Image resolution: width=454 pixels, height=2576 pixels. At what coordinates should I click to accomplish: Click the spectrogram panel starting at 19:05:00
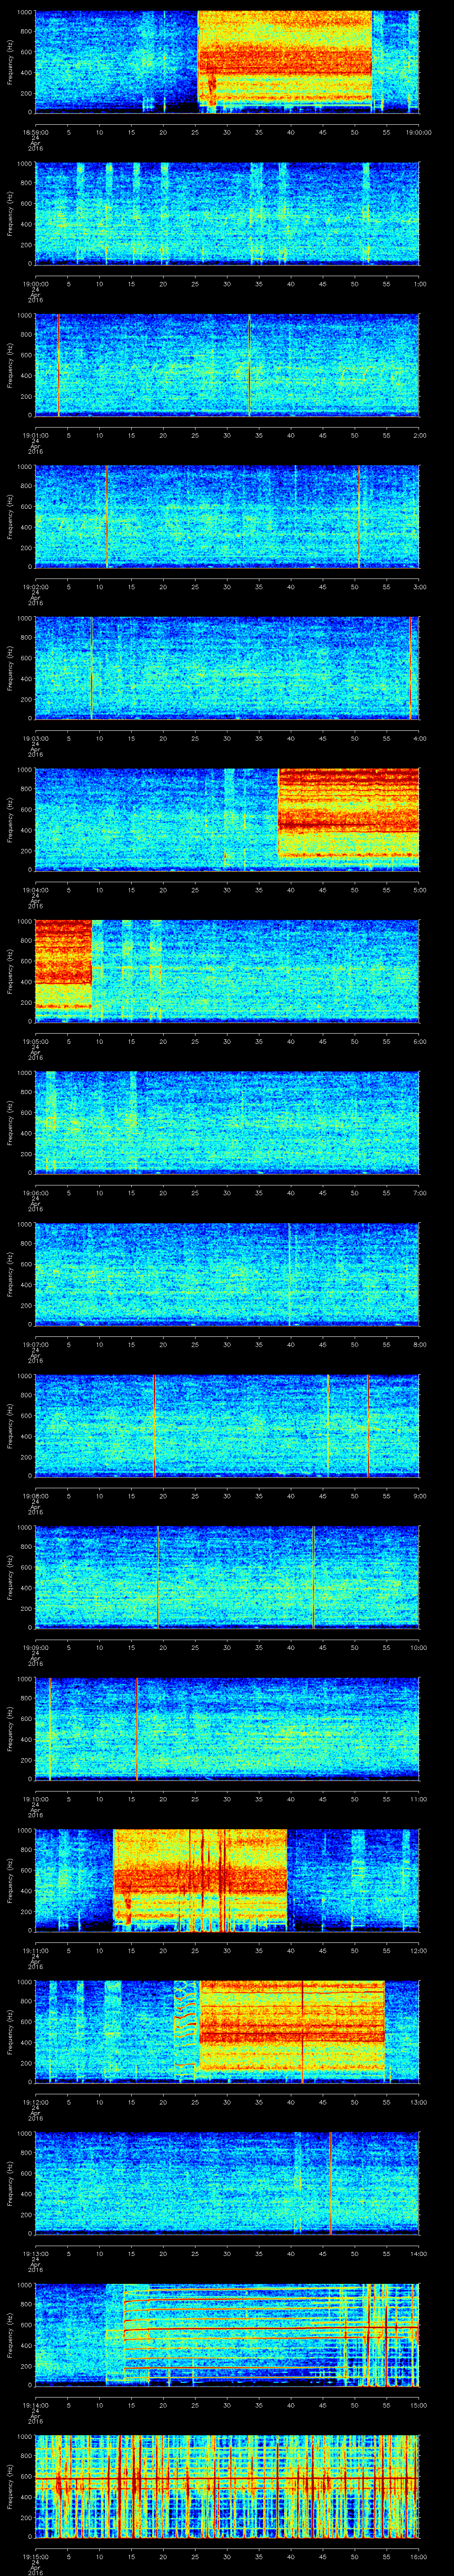point(227,971)
